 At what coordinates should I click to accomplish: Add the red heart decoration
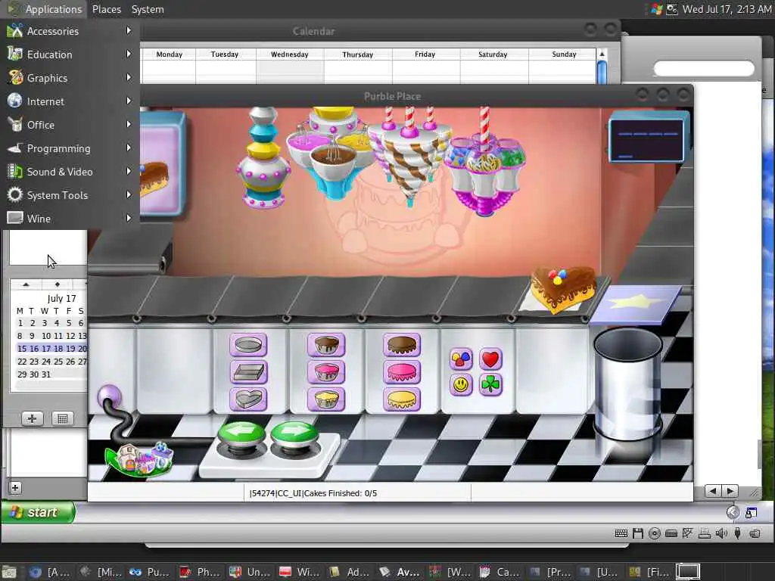pos(490,359)
